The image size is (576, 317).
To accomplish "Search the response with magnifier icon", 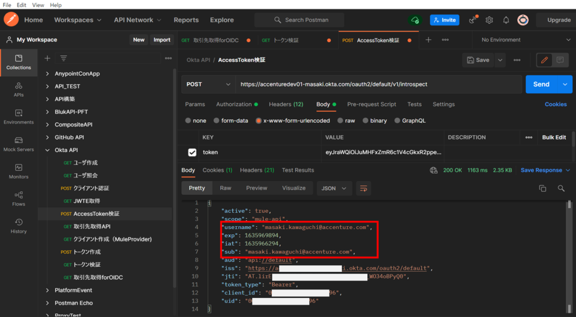I will click(x=561, y=189).
